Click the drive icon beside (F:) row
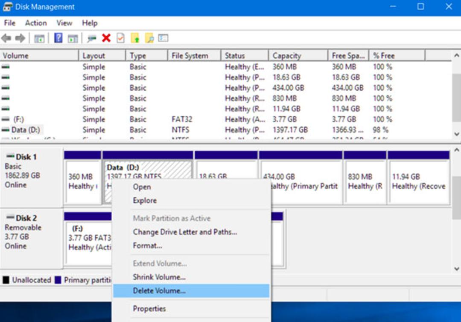Screen dimensions: 461x322 [x=5, y=119]
